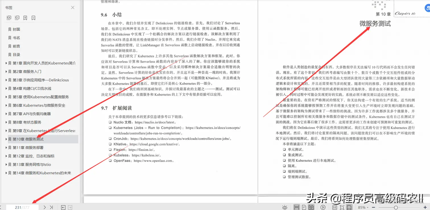The width and height of the screenshot is (430, 210).
Task: Enable two-page facing view
Action: pos(311,207)
